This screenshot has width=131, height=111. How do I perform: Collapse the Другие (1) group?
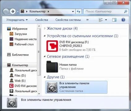click(45, 77)
